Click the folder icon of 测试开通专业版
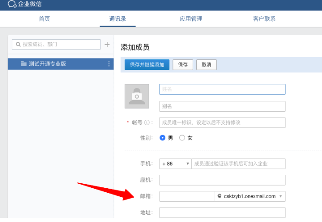The image size is (322, 222). 23,64
